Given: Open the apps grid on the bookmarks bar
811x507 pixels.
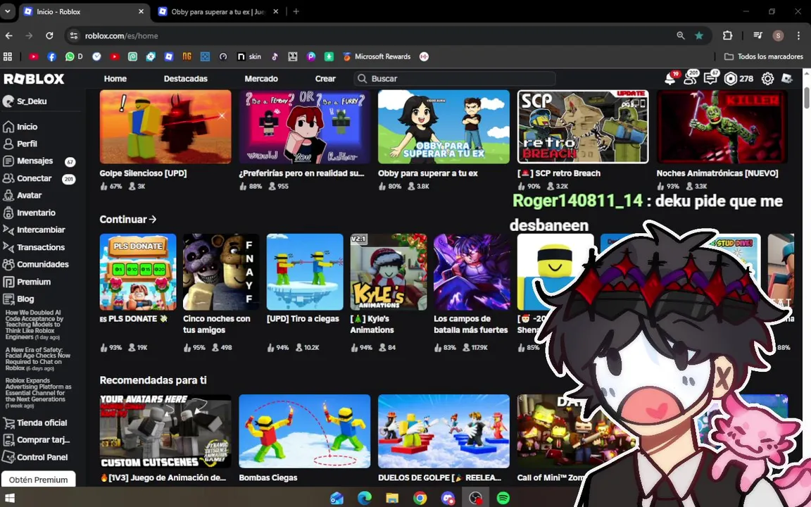Looking at the screenshot, I should [8, 56].
